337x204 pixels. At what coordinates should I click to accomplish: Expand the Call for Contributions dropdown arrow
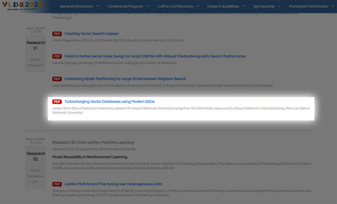pos(198,6)
